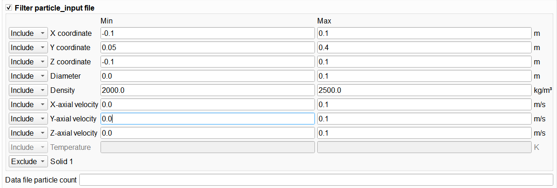The height and width of the screenshot is (188, 557).
Task: Click the Y-axial velocity Min field
Action: pos(207,119)
